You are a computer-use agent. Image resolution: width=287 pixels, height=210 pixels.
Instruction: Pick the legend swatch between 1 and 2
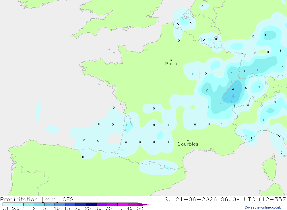pos(29,204)
